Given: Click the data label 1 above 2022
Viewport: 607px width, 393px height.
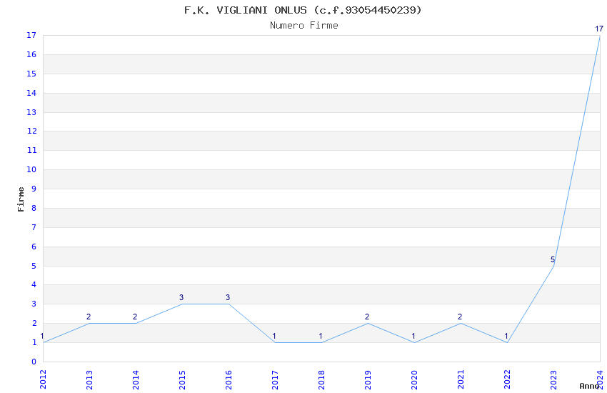Looking at the screenshot, I should pos(506,336).
